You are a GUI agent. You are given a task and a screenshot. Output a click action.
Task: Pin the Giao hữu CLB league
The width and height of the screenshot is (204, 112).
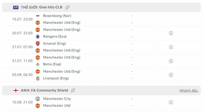67,7
